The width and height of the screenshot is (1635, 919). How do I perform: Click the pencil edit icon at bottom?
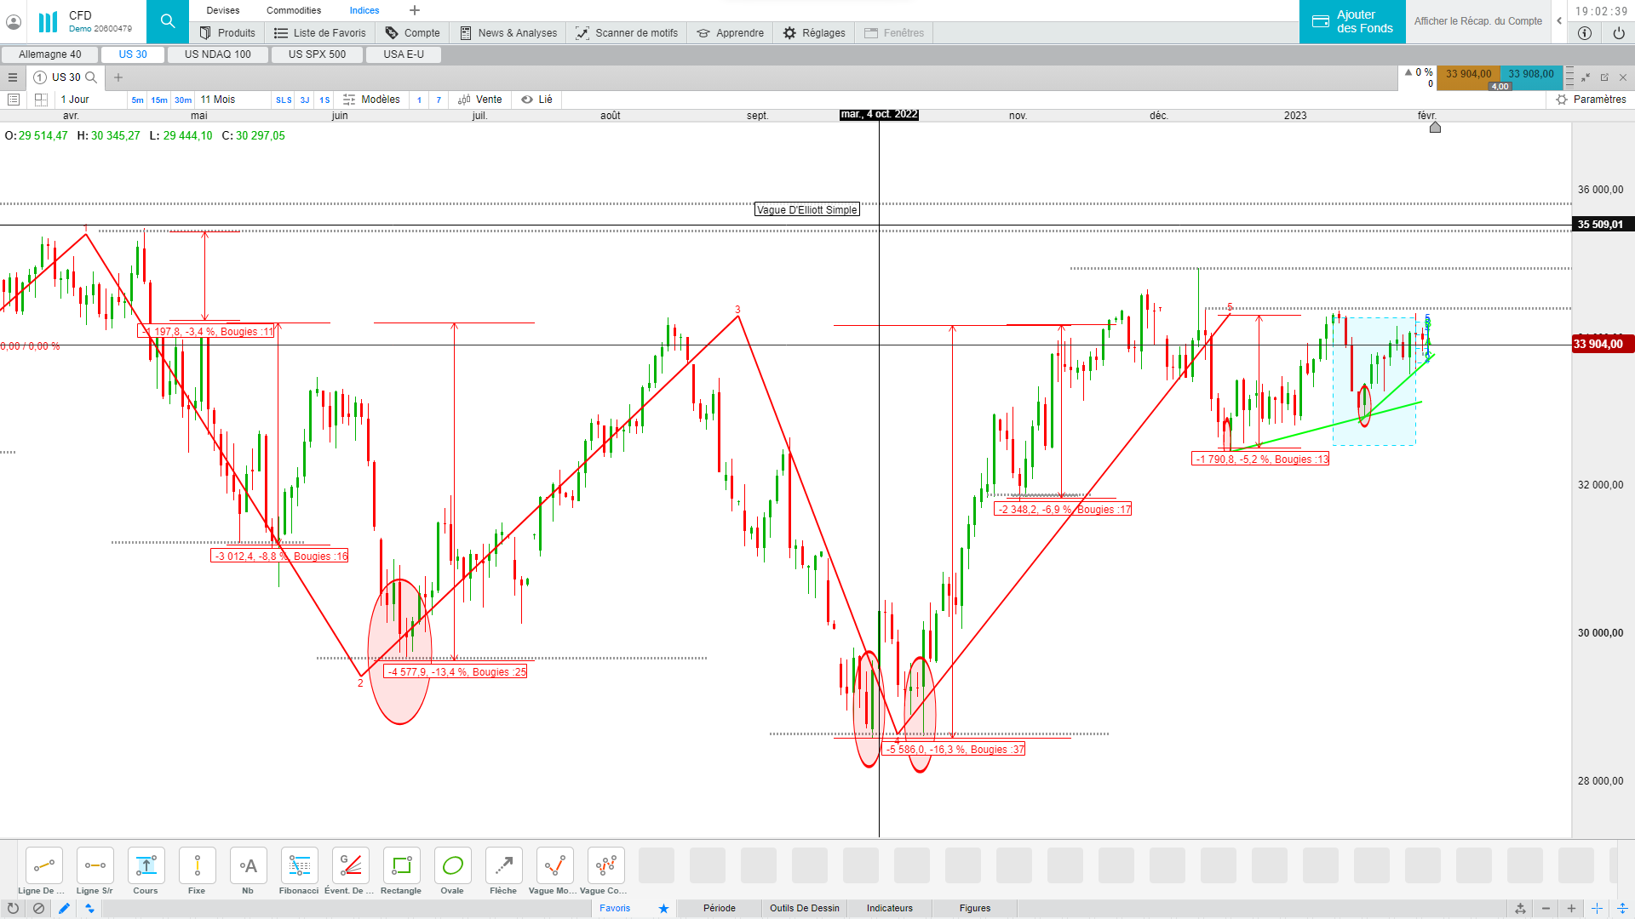[64, 908]
